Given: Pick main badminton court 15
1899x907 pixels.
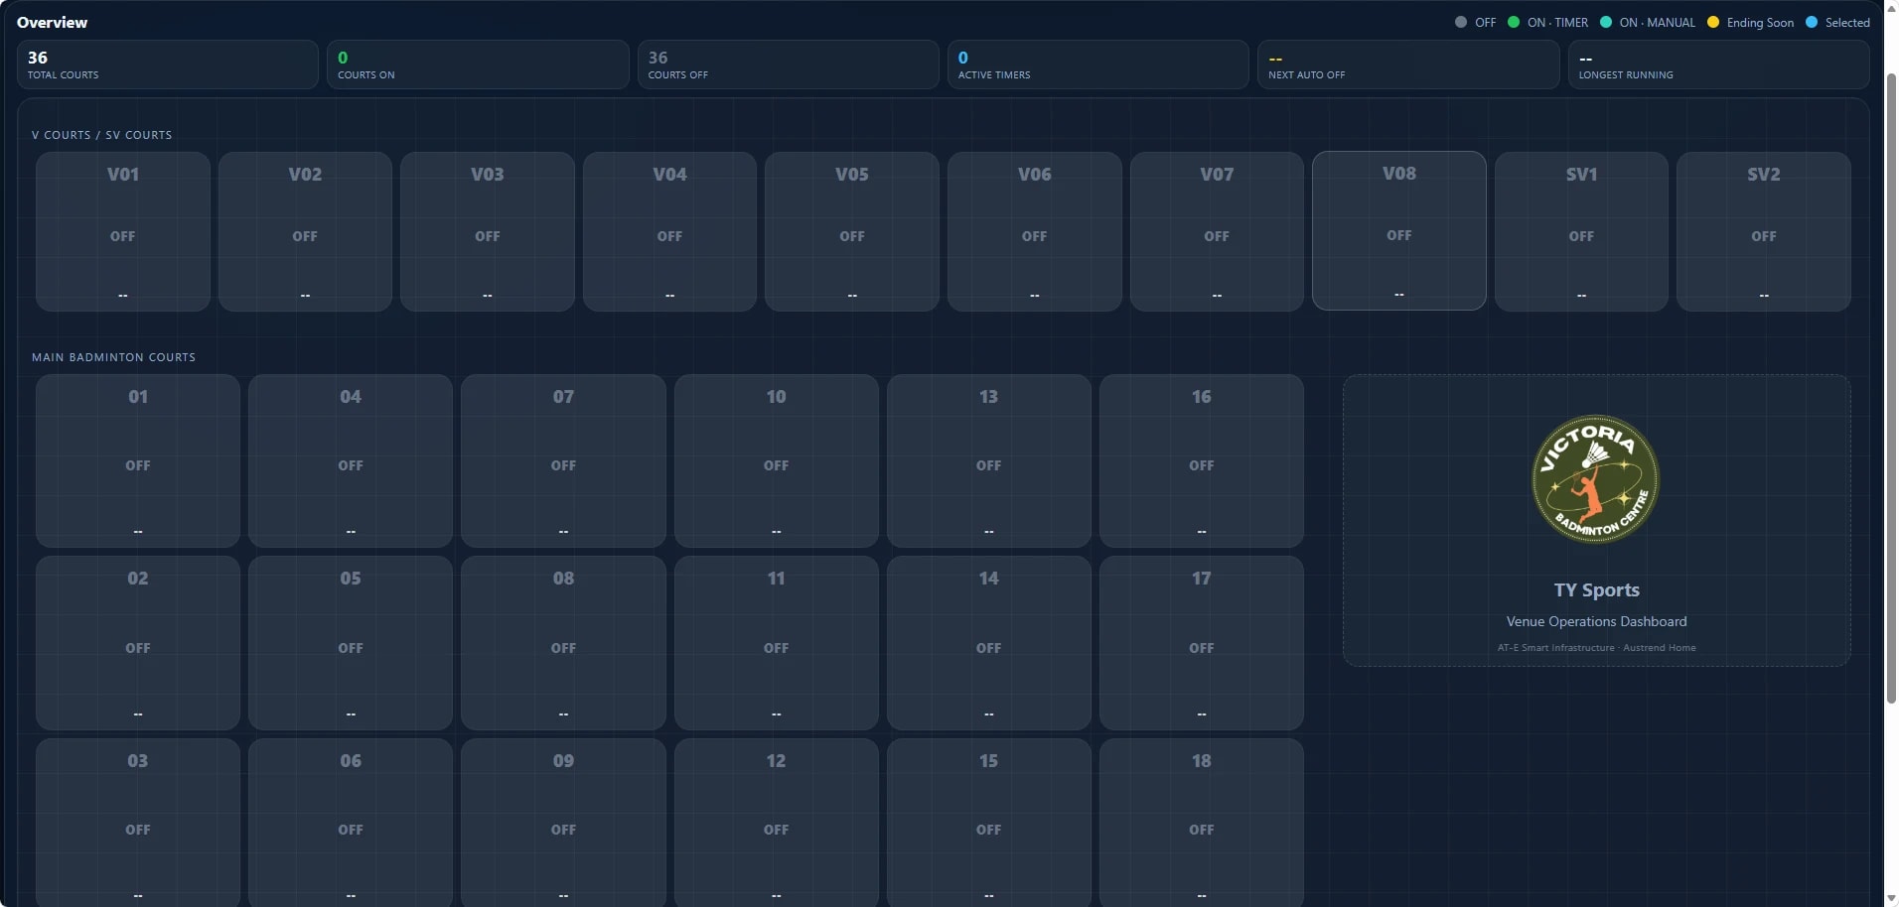Looking at the screenshot, I should coord(988,823).
